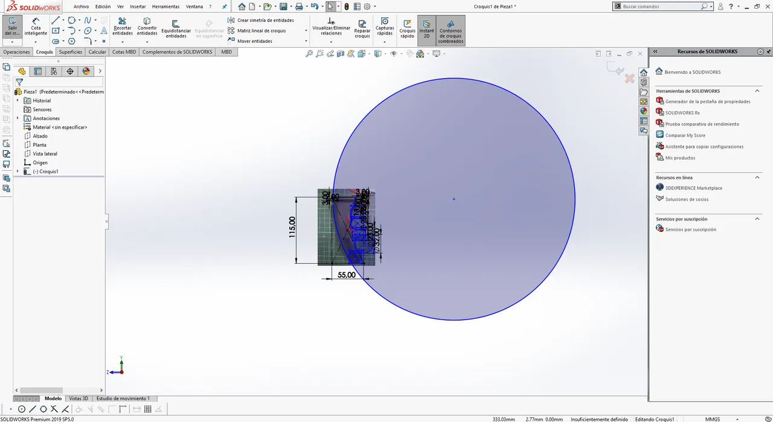773x422 pixels.
Task: Click the Save icon in top toolbar
Action: [x=283, y=7]
